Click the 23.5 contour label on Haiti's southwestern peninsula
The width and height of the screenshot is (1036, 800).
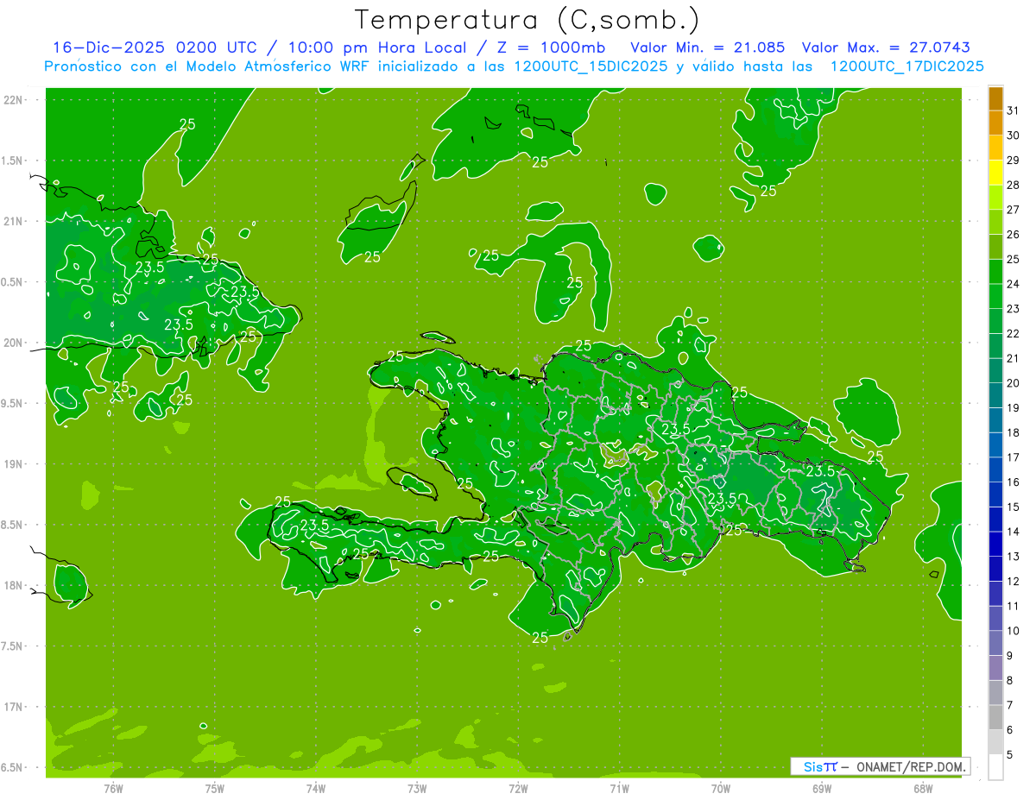pyautogui.click(x=314, y=525)
